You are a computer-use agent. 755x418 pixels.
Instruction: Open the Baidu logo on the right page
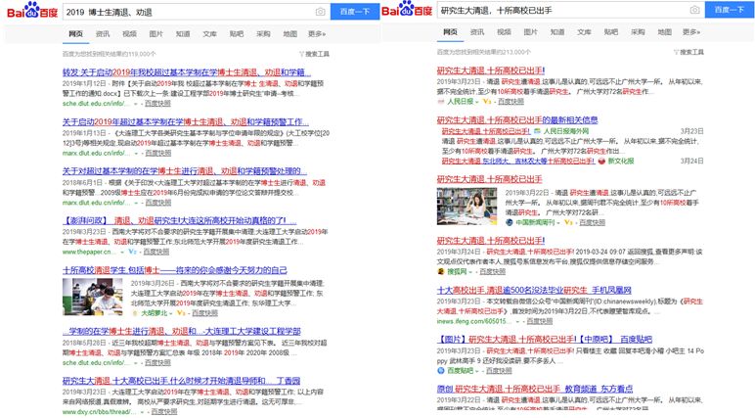coord(407,9)
